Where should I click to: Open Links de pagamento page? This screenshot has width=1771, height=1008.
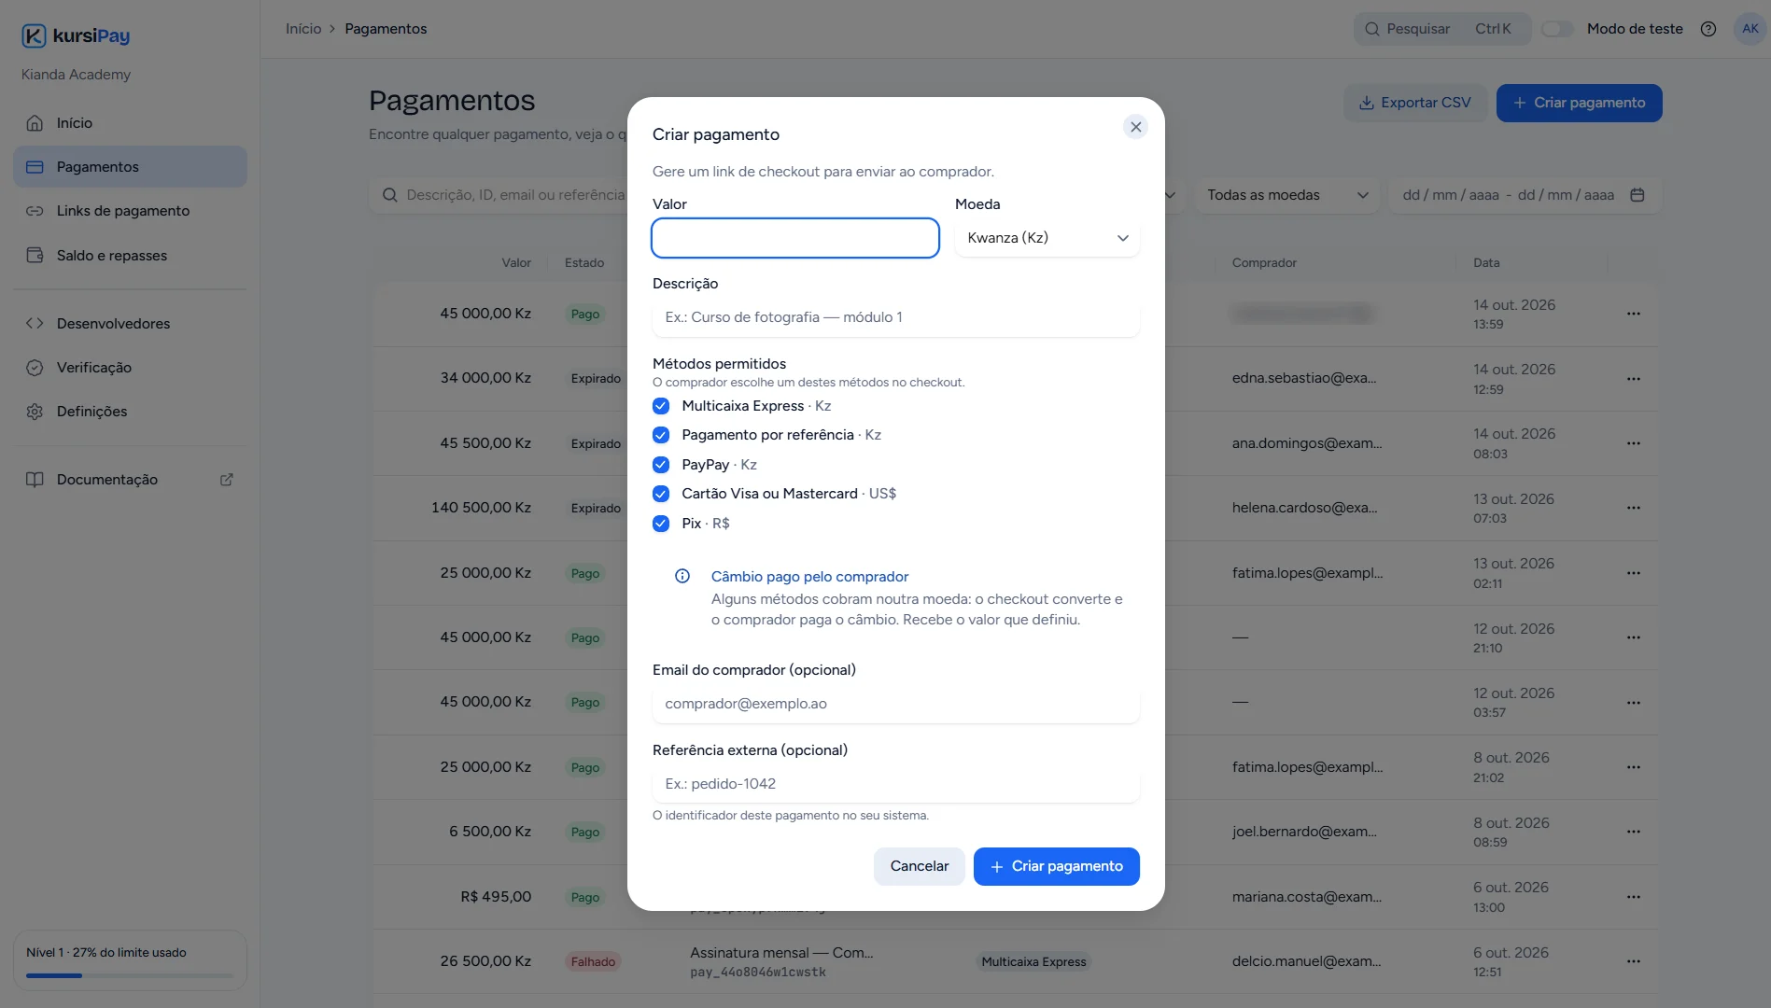point(130,211)
